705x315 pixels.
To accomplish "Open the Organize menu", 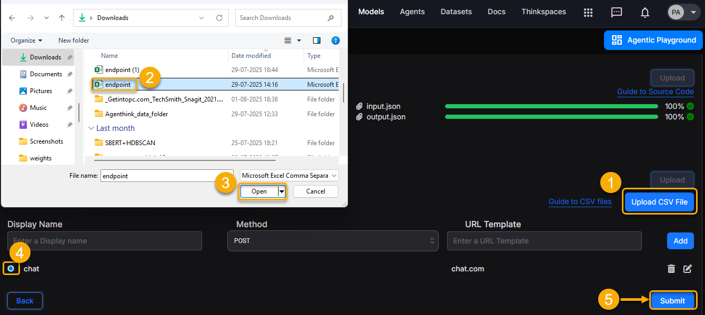I will [26, 40].
